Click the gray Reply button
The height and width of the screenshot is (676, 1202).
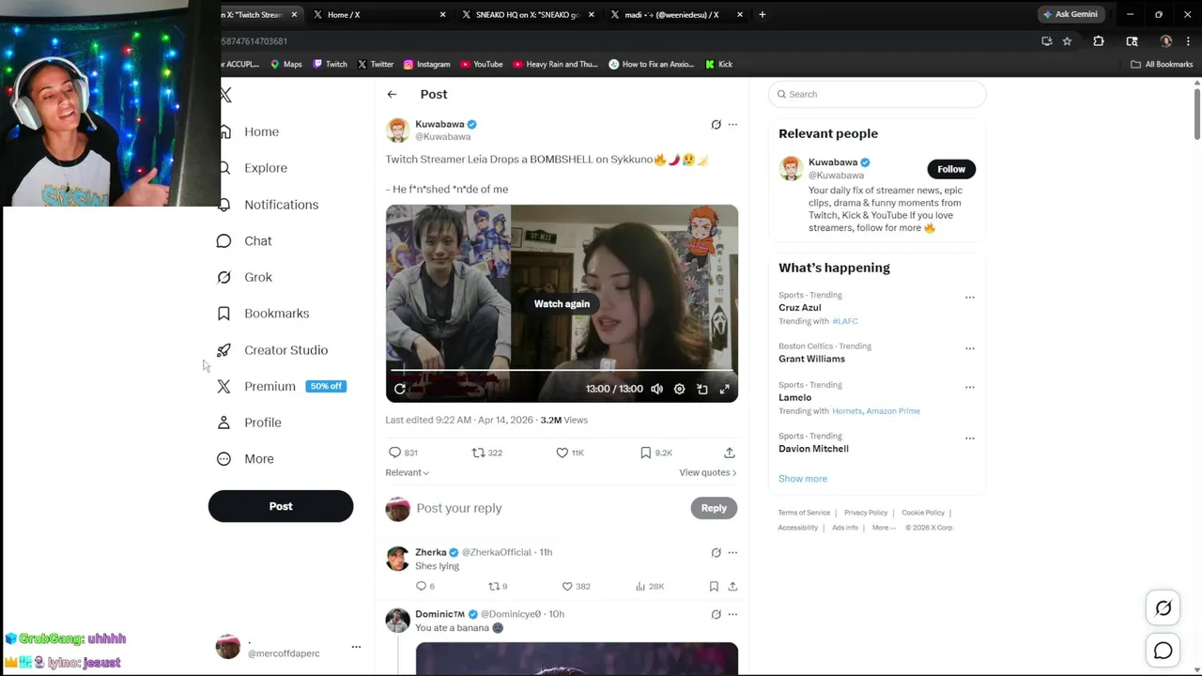[714, 508]
